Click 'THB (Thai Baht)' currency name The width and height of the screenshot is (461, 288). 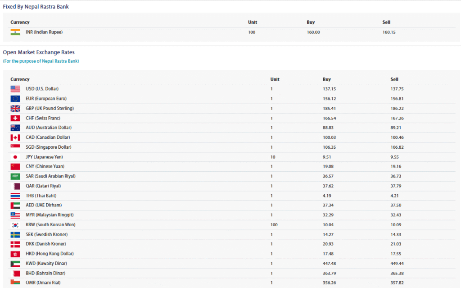(41, 196)
